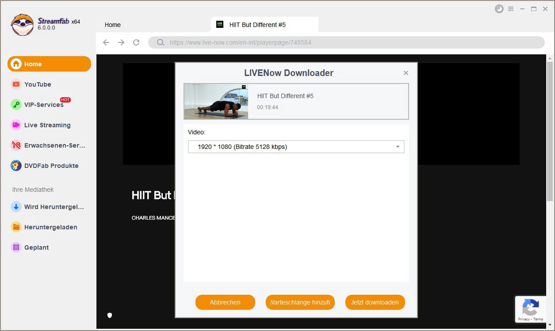Close the LIVENow Downloader dialog
Screen dimensions: 555x331
[x=406, y=73]
